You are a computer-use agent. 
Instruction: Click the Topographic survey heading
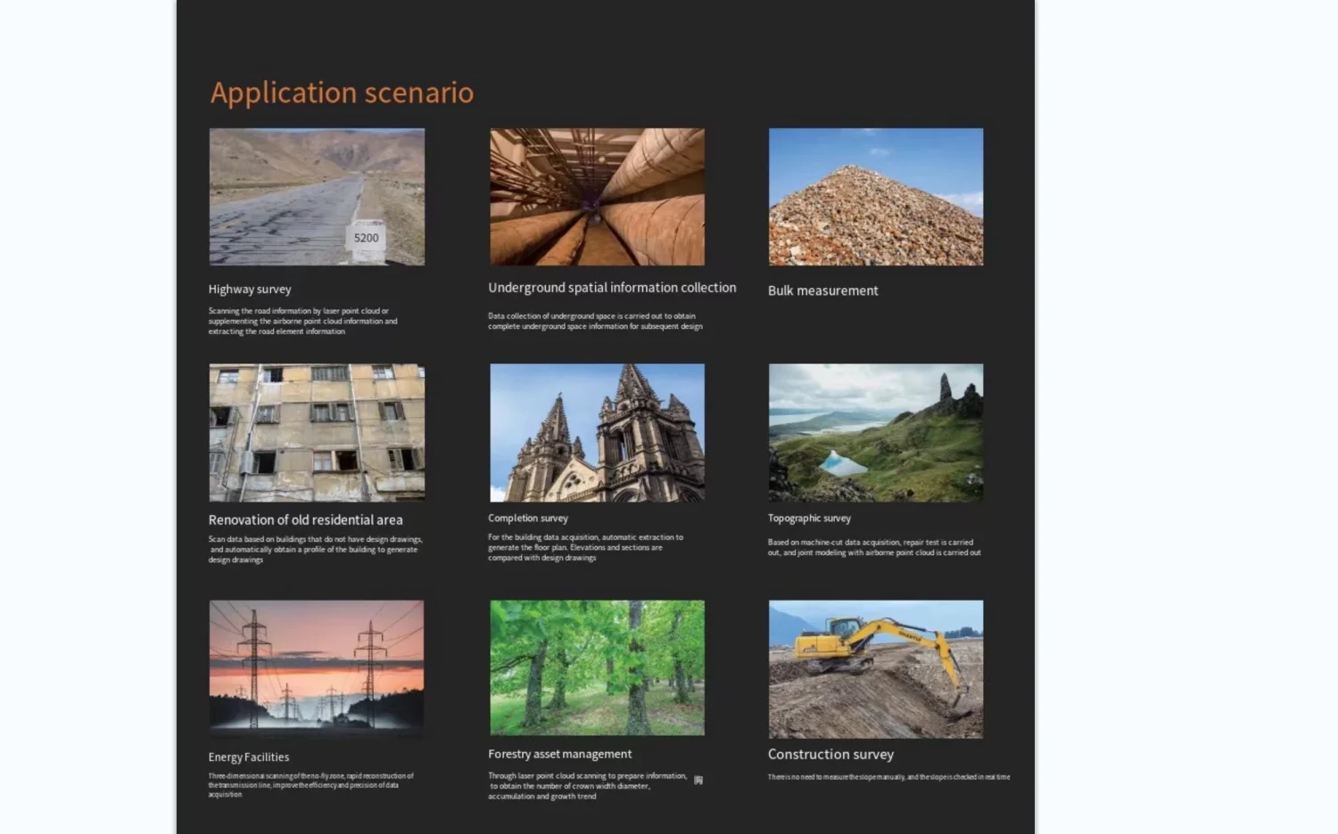coord(809,519)
